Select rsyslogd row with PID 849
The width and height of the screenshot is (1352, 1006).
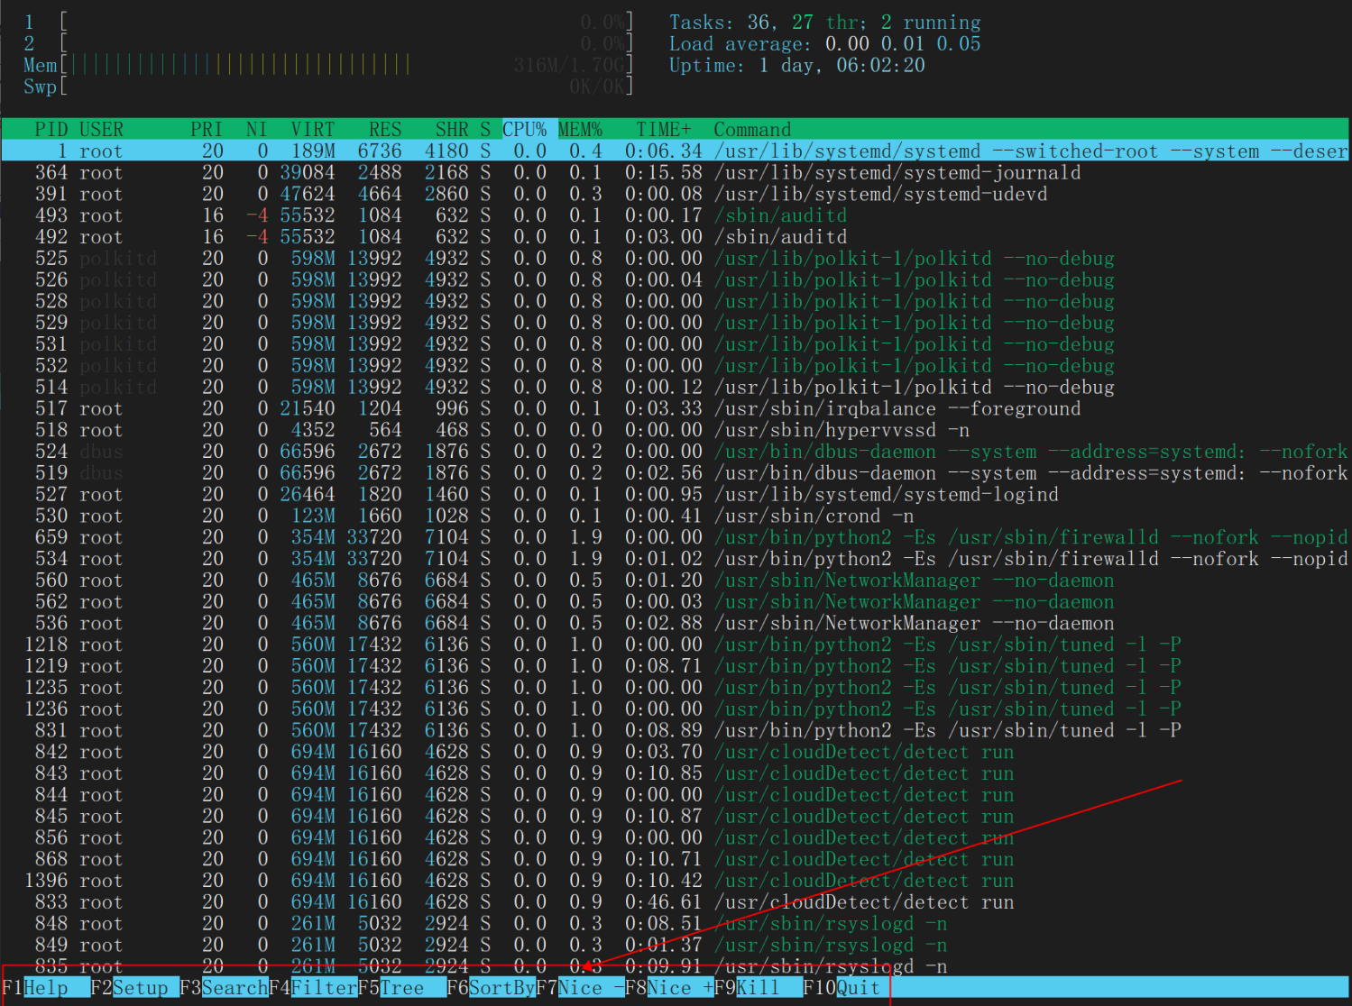tap(676, 946)
